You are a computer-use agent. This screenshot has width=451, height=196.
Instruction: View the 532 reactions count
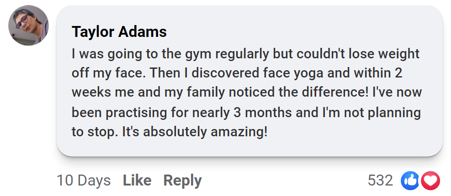click(x=380, y=181)
